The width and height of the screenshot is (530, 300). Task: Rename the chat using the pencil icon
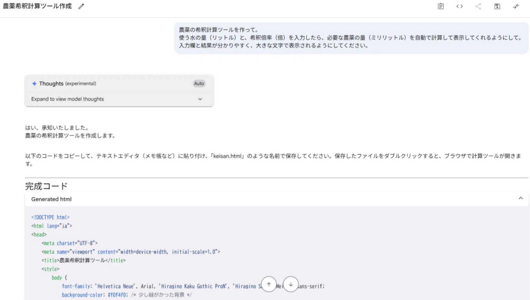[x=81, y=6]
